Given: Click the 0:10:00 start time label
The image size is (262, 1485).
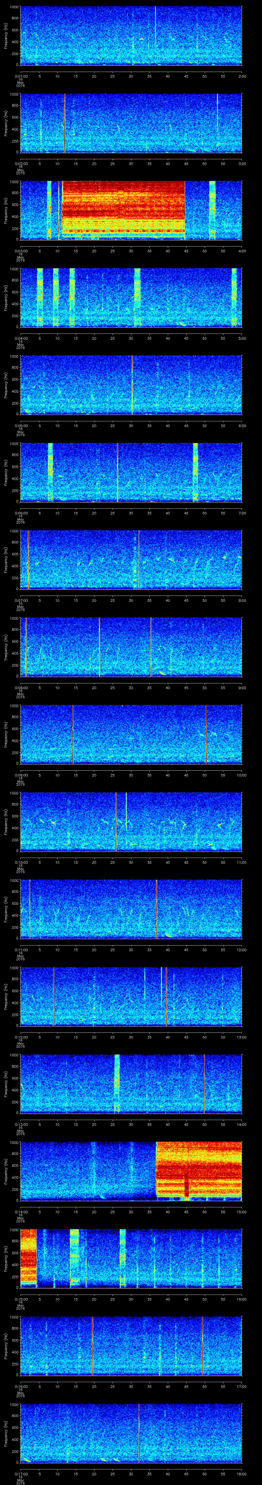Looking at the screenshot, I should click(21, 862).
